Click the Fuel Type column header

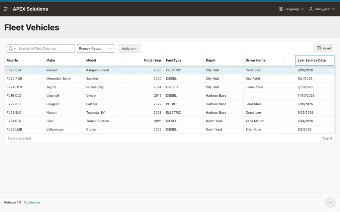coord(184,60)
